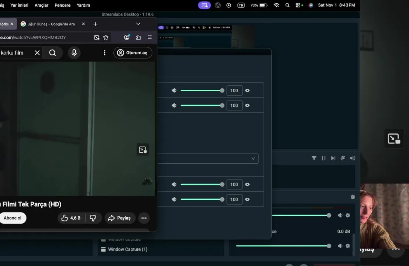Open the Araçlar menu
409x266 pixels.
coord(41,5)
